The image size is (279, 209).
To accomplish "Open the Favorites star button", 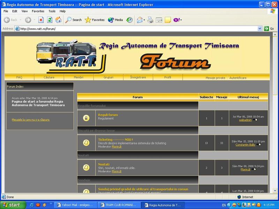I will tap(95, 20).
